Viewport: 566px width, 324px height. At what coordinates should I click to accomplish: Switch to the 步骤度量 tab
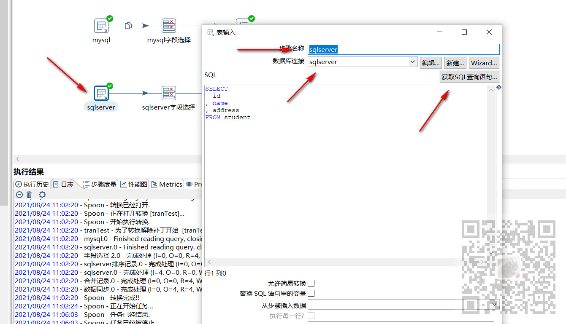coord(100,184)
